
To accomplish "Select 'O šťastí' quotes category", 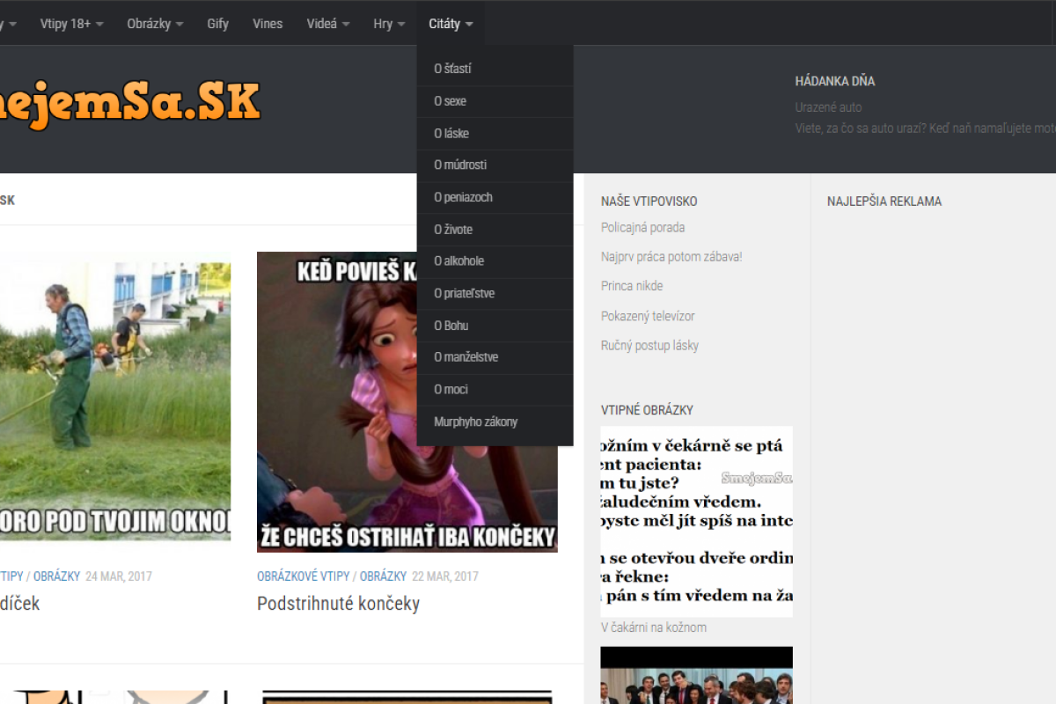I will tap(495, 69).
